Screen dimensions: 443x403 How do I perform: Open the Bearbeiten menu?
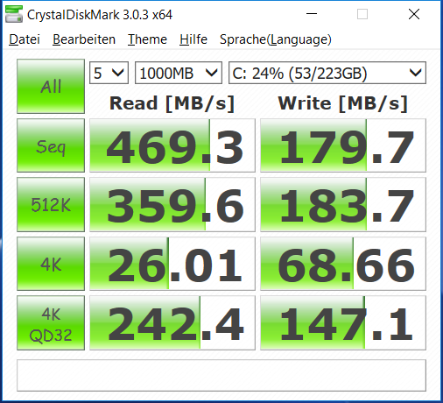pyautogui.click(x=84, y=39)
